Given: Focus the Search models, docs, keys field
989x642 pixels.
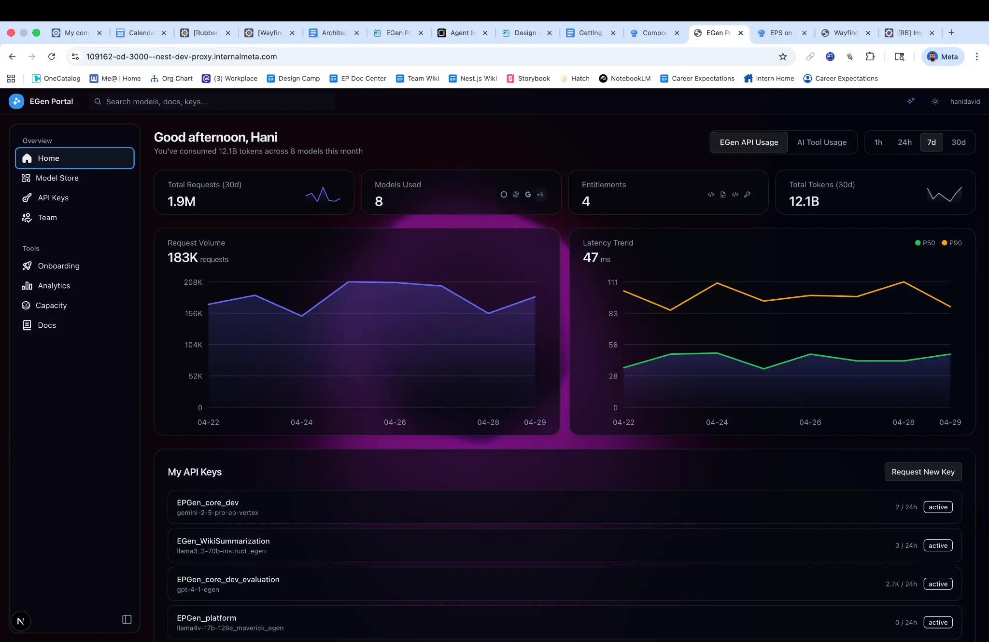Looking at the screenshot, I should (212, 101).
